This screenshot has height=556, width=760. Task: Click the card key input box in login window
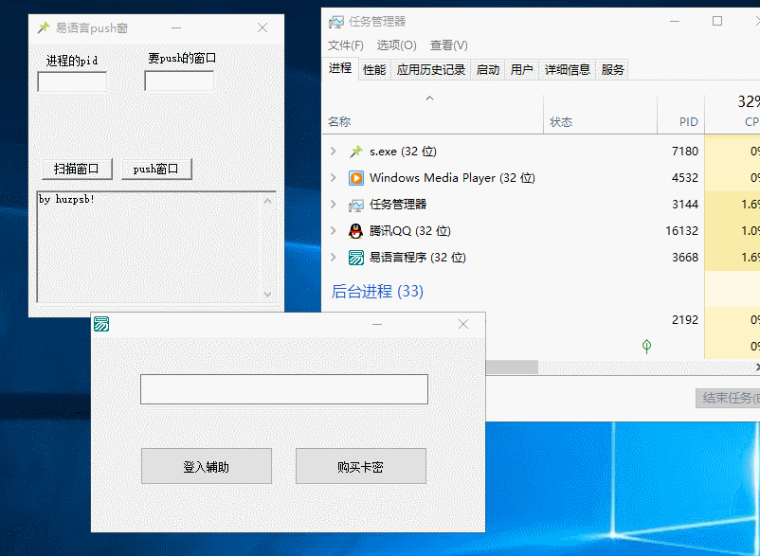coord(284,389)
